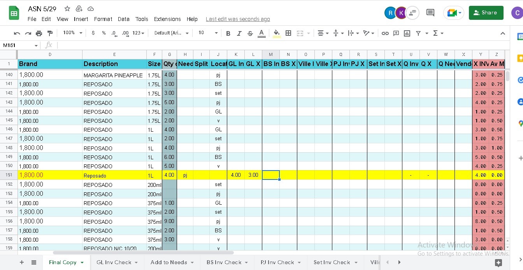Screen dimensions: 523x270
Task: Select MARGARITA PINEAPPLE description cell
Action: (114, 75)
